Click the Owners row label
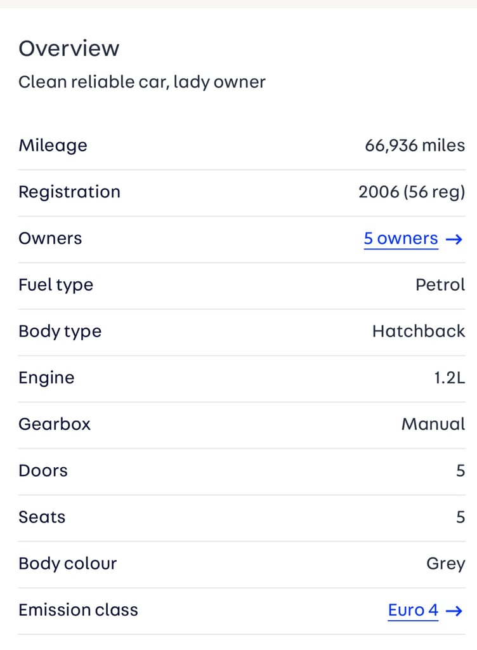Viewport: 477px width, 650px height. (x=50, y=239)
